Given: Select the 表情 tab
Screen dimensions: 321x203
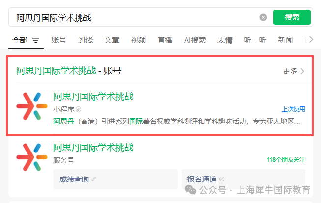Looking at the screenshot, I should [225, 40].
